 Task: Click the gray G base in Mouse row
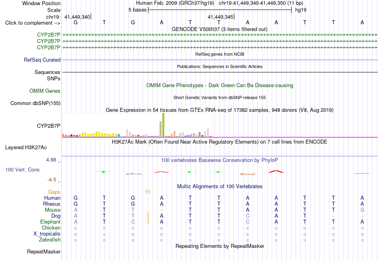click(x=362, y=210)
